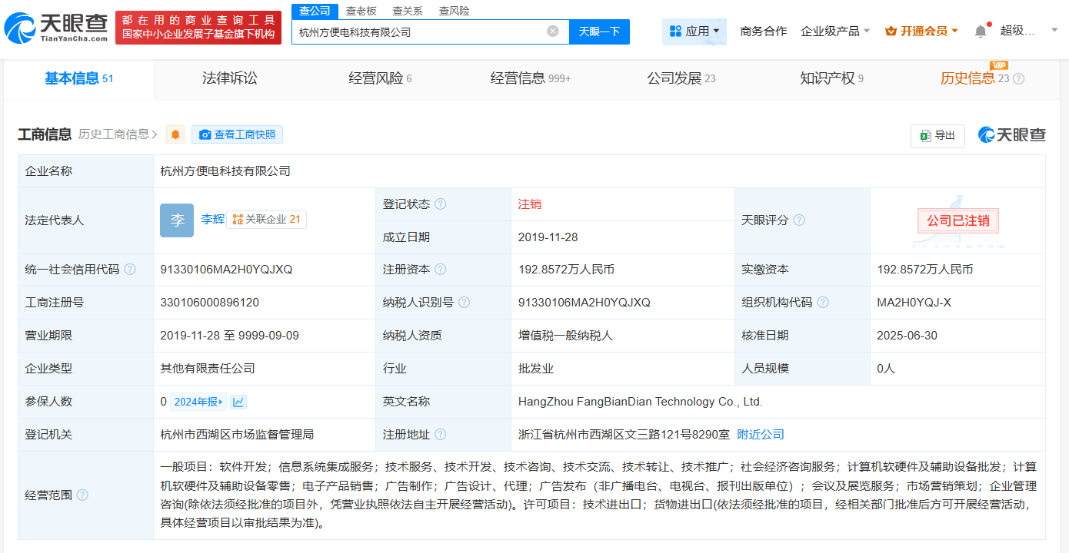Click the 公司已注销 score stamp
This screenshot has width=1069, height=553.
(957, 220)
